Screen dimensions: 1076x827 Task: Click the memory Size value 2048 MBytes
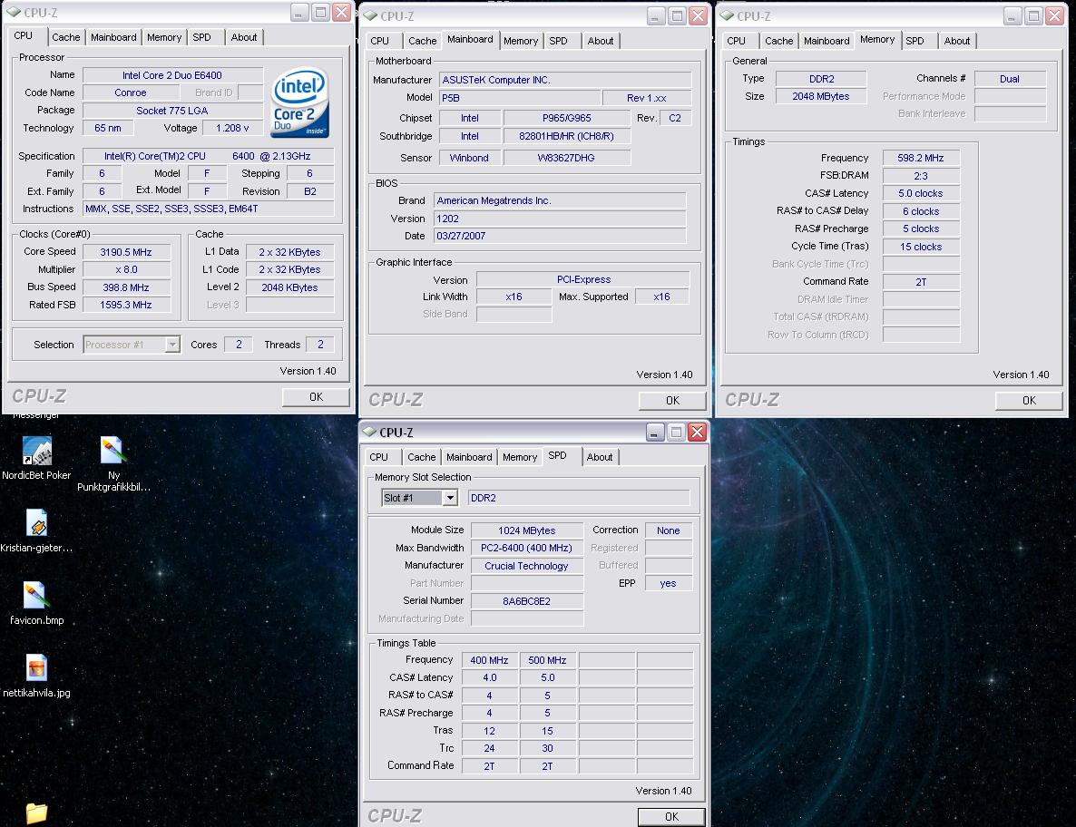pos(821,96)
